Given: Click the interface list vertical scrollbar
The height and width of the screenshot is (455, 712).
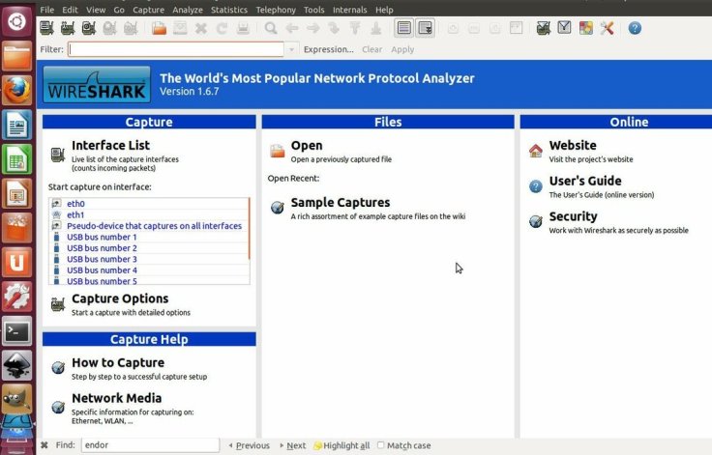Looking at the screenshot, I should (249, 229).
